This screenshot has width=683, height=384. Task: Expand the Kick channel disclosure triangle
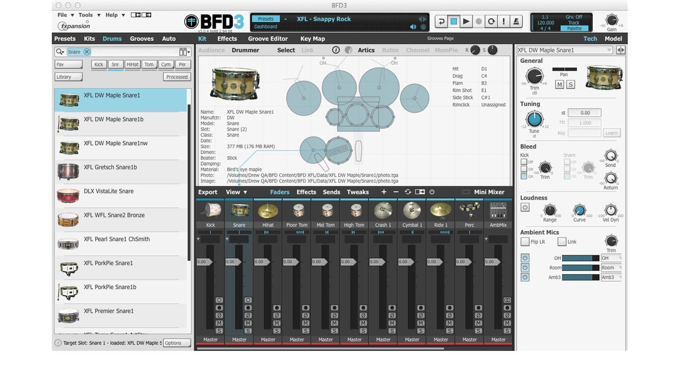point(198,239)
